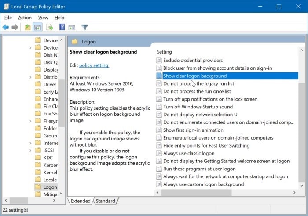Click the tree pane scroll down arrow
Viewport: 308px width, 216px height.
point(61,193)
